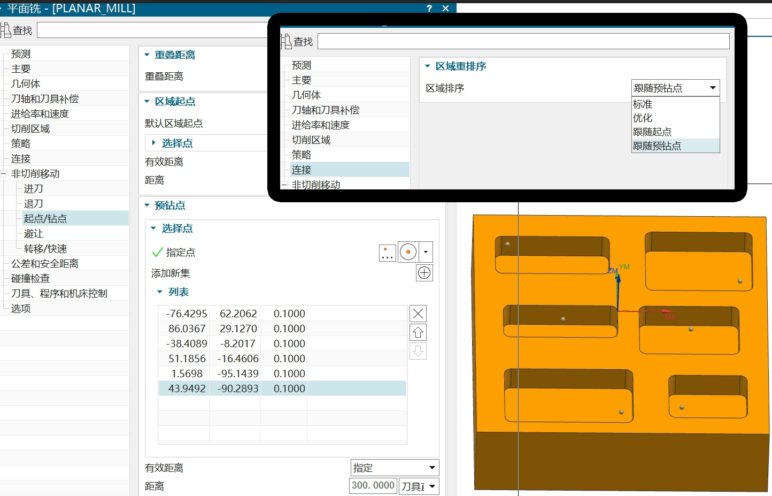The image size is (772, 496).
Task: Select 策略 in inset tree
Action: tap(302, 155)
